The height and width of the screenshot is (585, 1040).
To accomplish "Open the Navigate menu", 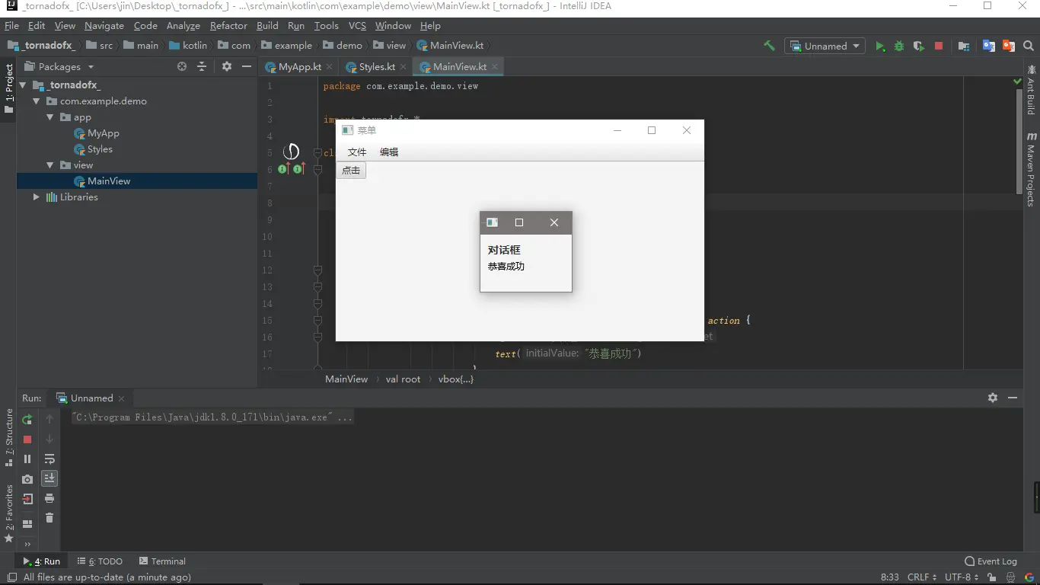I will click(x=104, y=25).
